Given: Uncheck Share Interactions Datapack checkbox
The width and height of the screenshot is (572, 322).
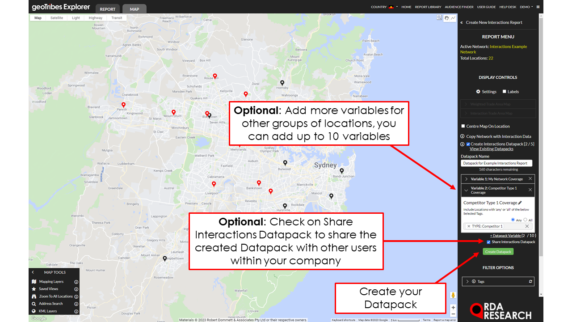Looking at the screenshot, I should [488, 242].
